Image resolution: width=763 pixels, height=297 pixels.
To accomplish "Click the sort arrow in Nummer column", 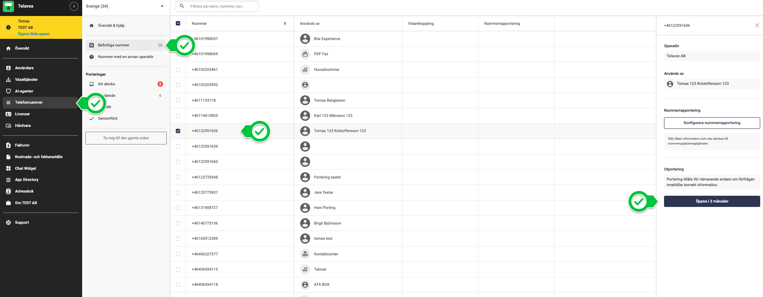I will [x=285, y=24].
